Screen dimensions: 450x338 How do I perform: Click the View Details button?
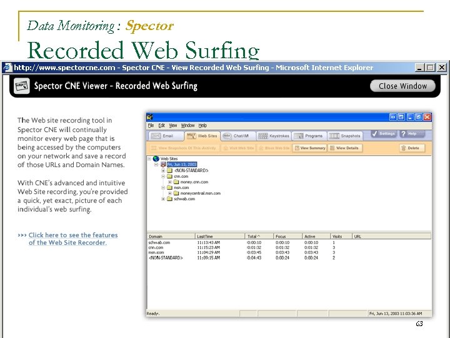coord(344,148)
